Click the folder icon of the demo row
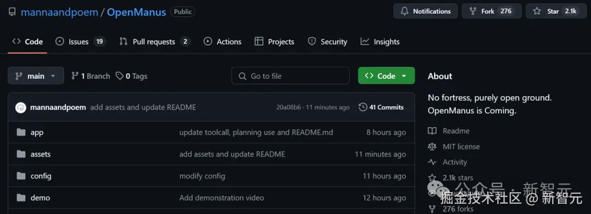 [21, 198]
